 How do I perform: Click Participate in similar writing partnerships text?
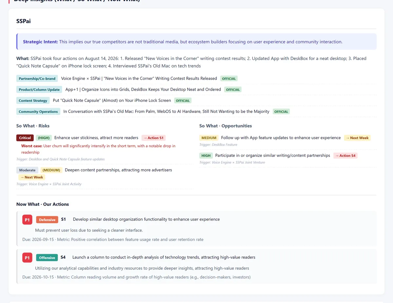pos(272,156)
